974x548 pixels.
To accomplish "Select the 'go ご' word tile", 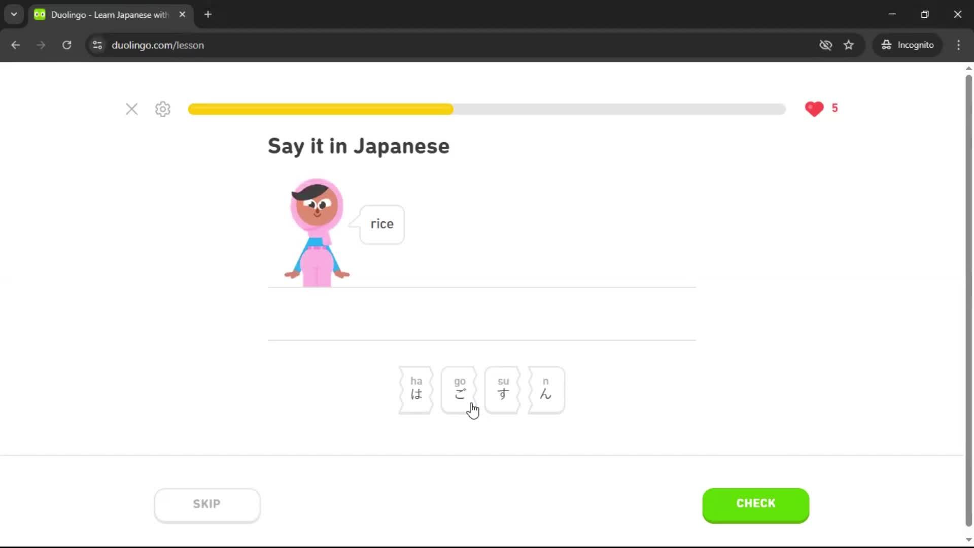I will (x=459, y=390).
